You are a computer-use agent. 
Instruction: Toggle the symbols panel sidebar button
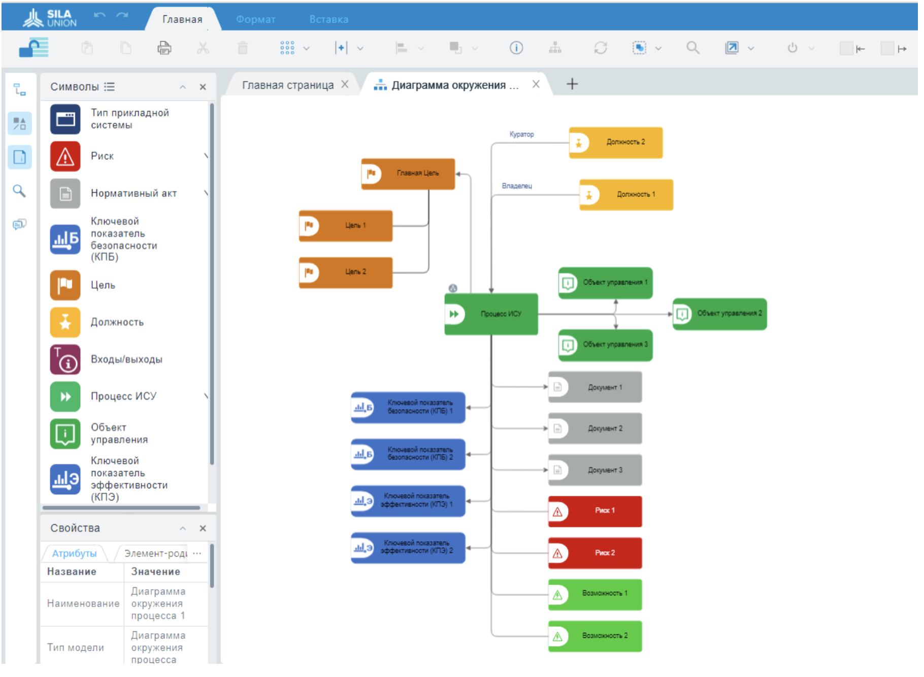(x=20, y=123)
